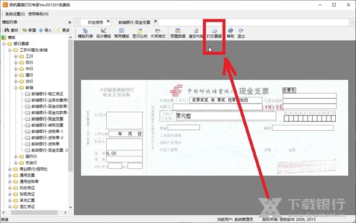Switch to the 欢迎使用 tab

(96, 23)
